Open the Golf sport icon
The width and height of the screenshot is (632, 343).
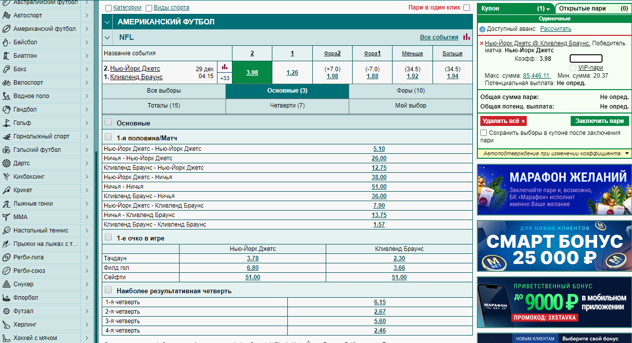[6, 123]
